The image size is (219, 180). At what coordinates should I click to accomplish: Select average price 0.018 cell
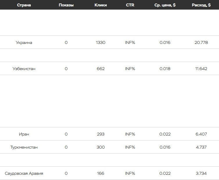(x=165, y=69)
